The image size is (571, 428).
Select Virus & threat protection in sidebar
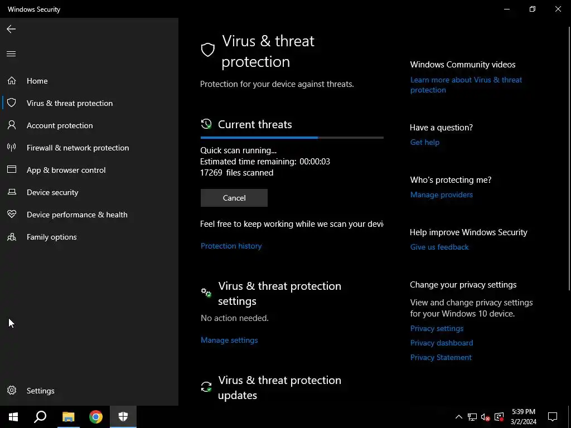[70, 103]
